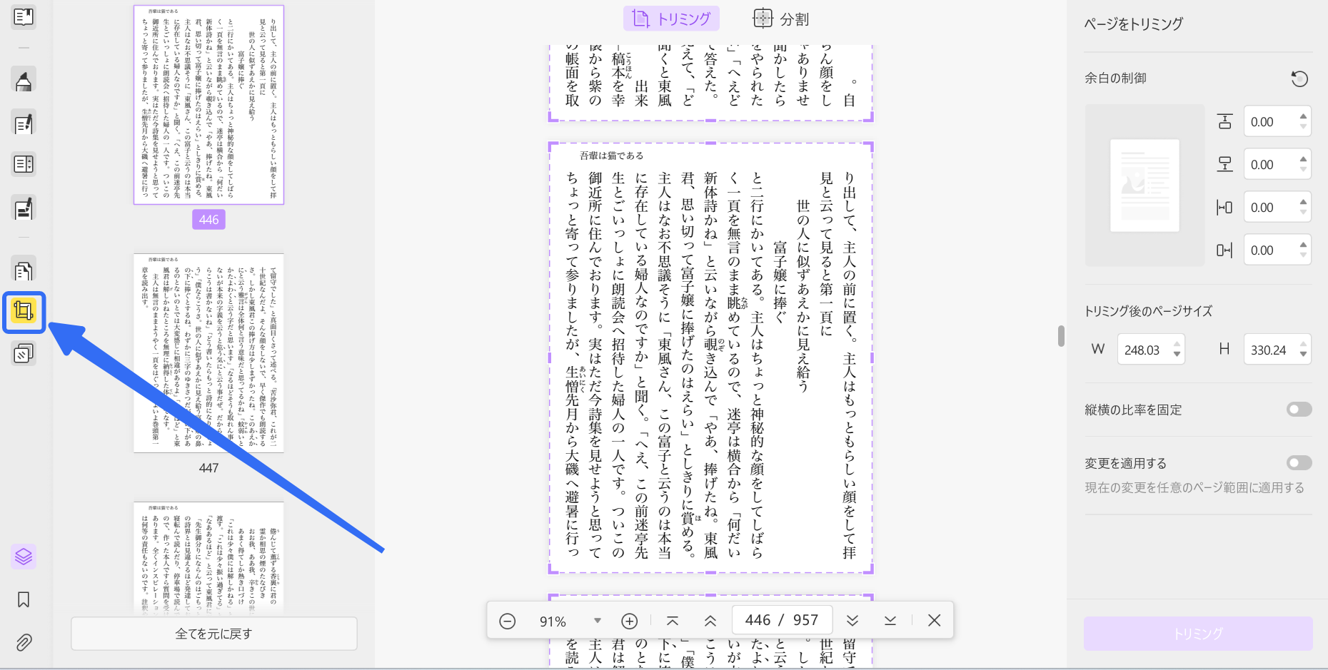
Task: Select the page 447 thumbnail
Action: pyautogui.click(x=208, y=353)
